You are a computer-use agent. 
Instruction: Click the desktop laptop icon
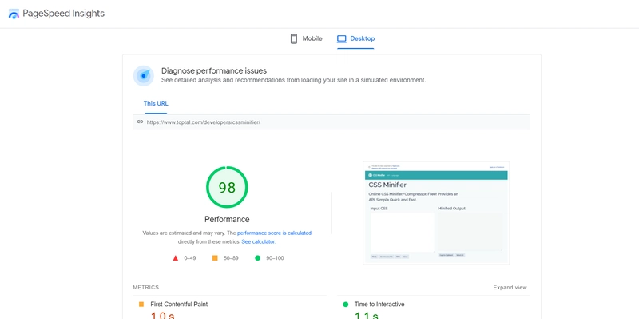(342, 38)
